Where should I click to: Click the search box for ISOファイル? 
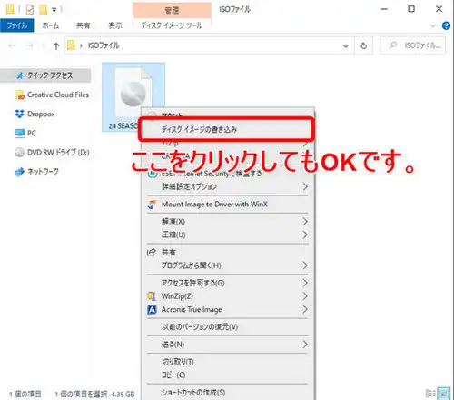tap(413, 45)
